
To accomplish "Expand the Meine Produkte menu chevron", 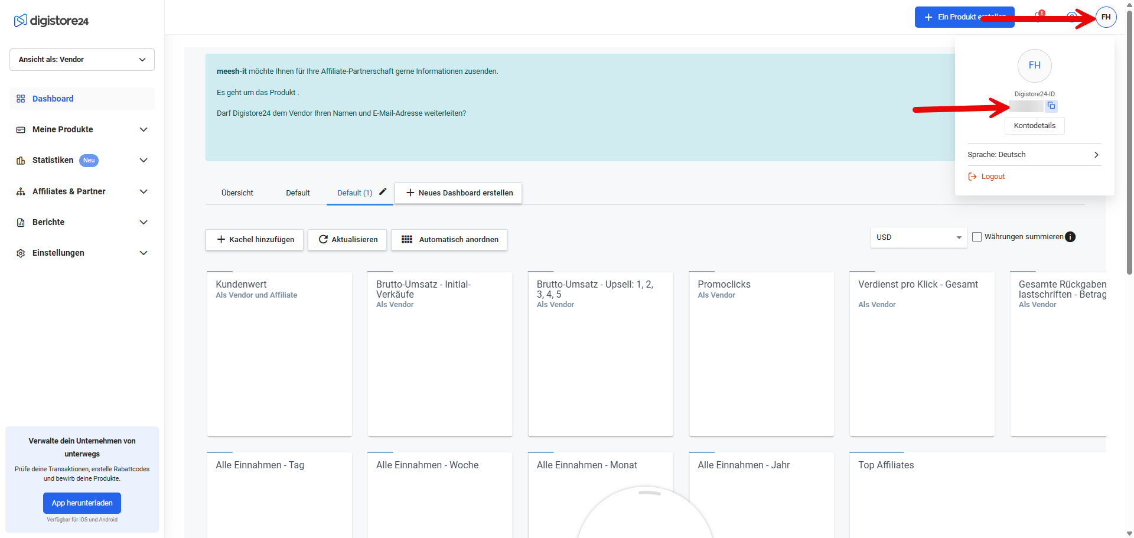I will 144,129.
